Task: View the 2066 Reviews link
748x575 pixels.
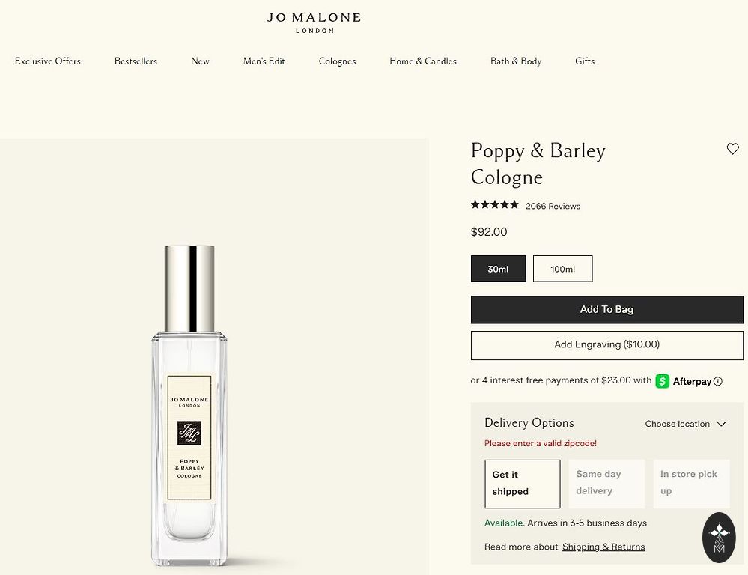Action: coord(553,206)
